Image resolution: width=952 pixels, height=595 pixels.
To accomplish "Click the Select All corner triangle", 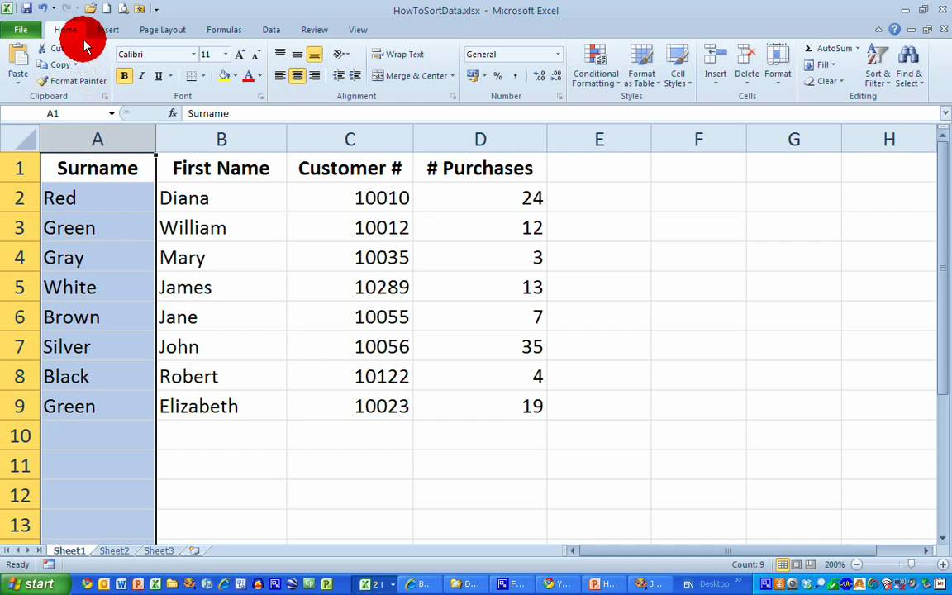I will (20, 139).
